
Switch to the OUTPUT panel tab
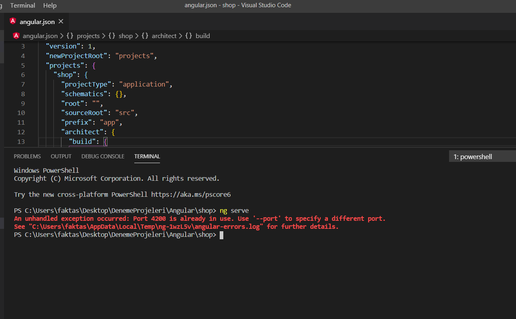pos(61,156)
